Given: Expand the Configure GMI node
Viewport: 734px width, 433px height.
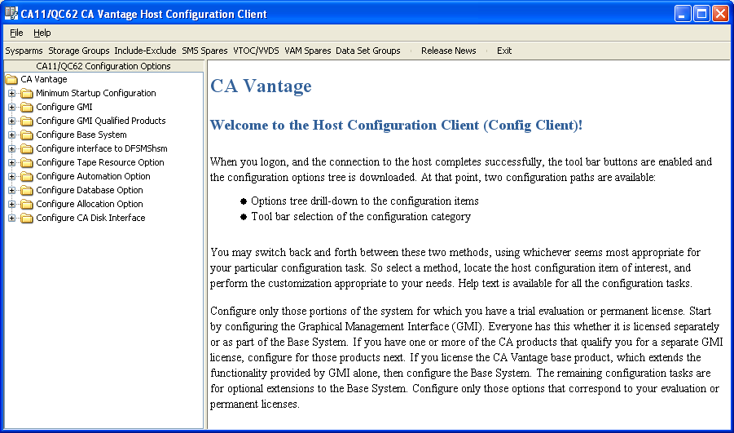Looking at the screenshot, I should pyautogui.click(x=11, y=108).
